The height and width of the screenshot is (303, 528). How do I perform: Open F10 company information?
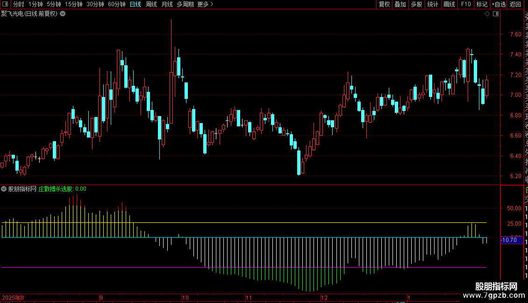466,4
